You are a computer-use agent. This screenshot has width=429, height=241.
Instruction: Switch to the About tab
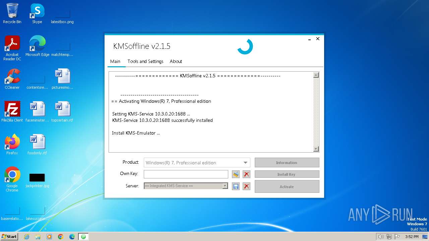[x=176, y=61]
